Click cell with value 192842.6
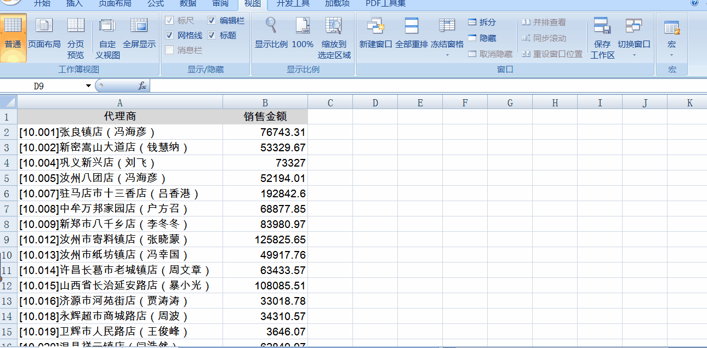This screenshot has width=707, height=348. coord(265,193)
